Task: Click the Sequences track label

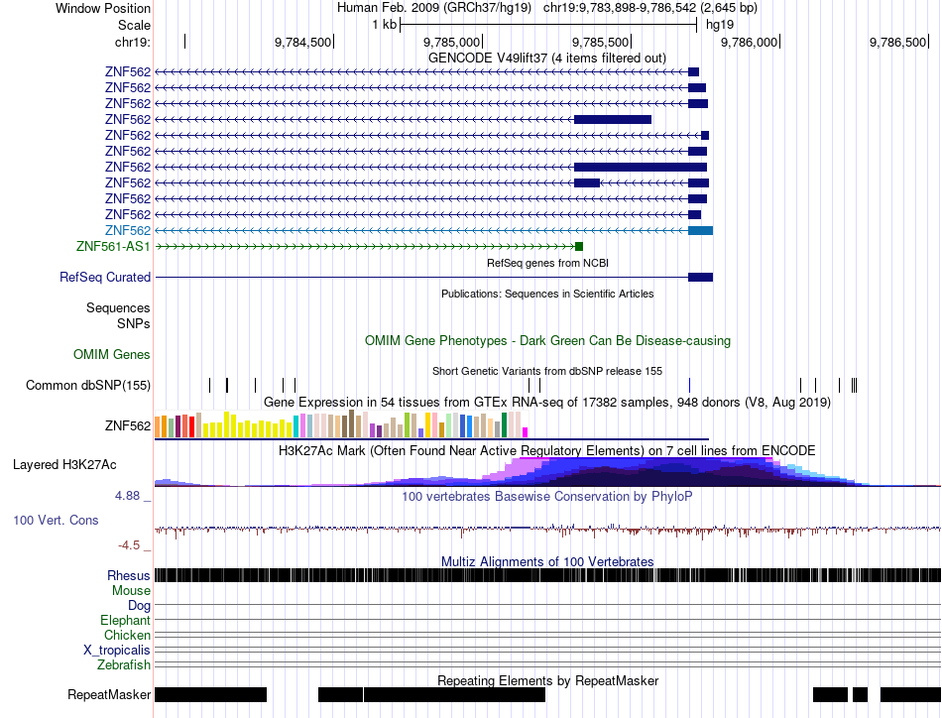Action: click(118, 308)
